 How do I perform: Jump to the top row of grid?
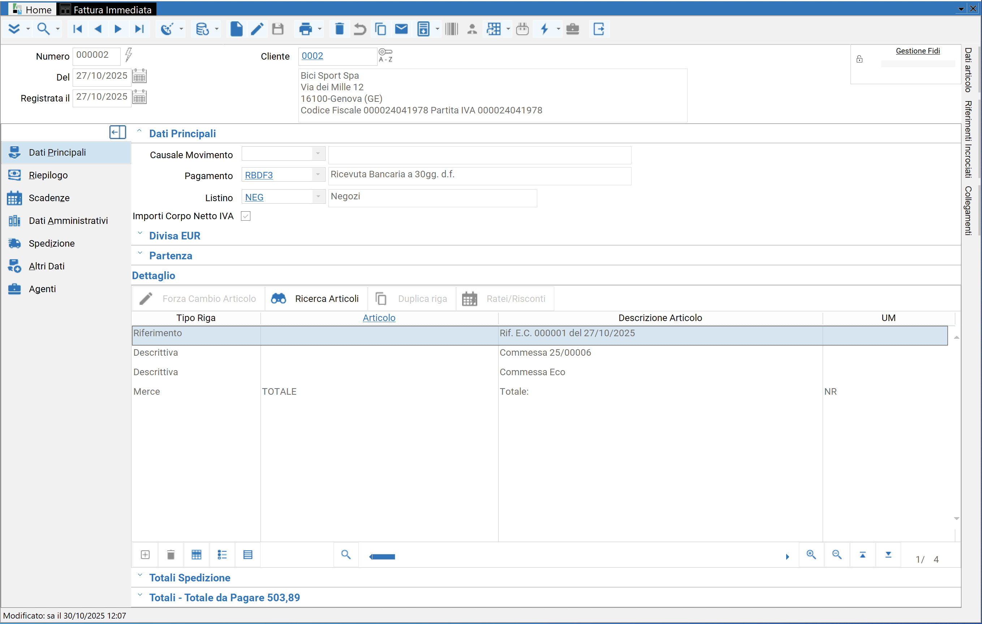click(x=862, y=555)
